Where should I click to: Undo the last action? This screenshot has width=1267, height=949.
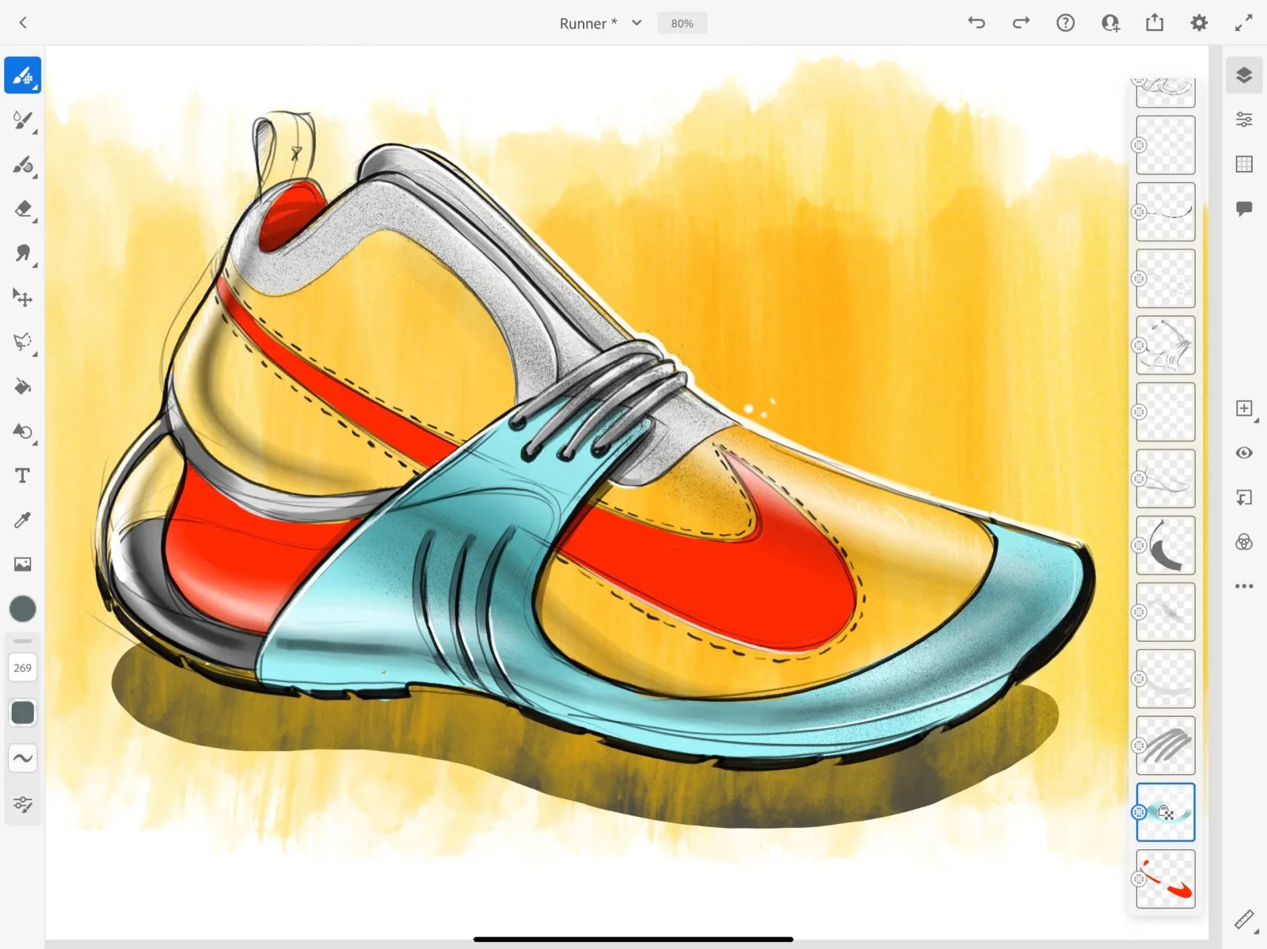(976, 23)
